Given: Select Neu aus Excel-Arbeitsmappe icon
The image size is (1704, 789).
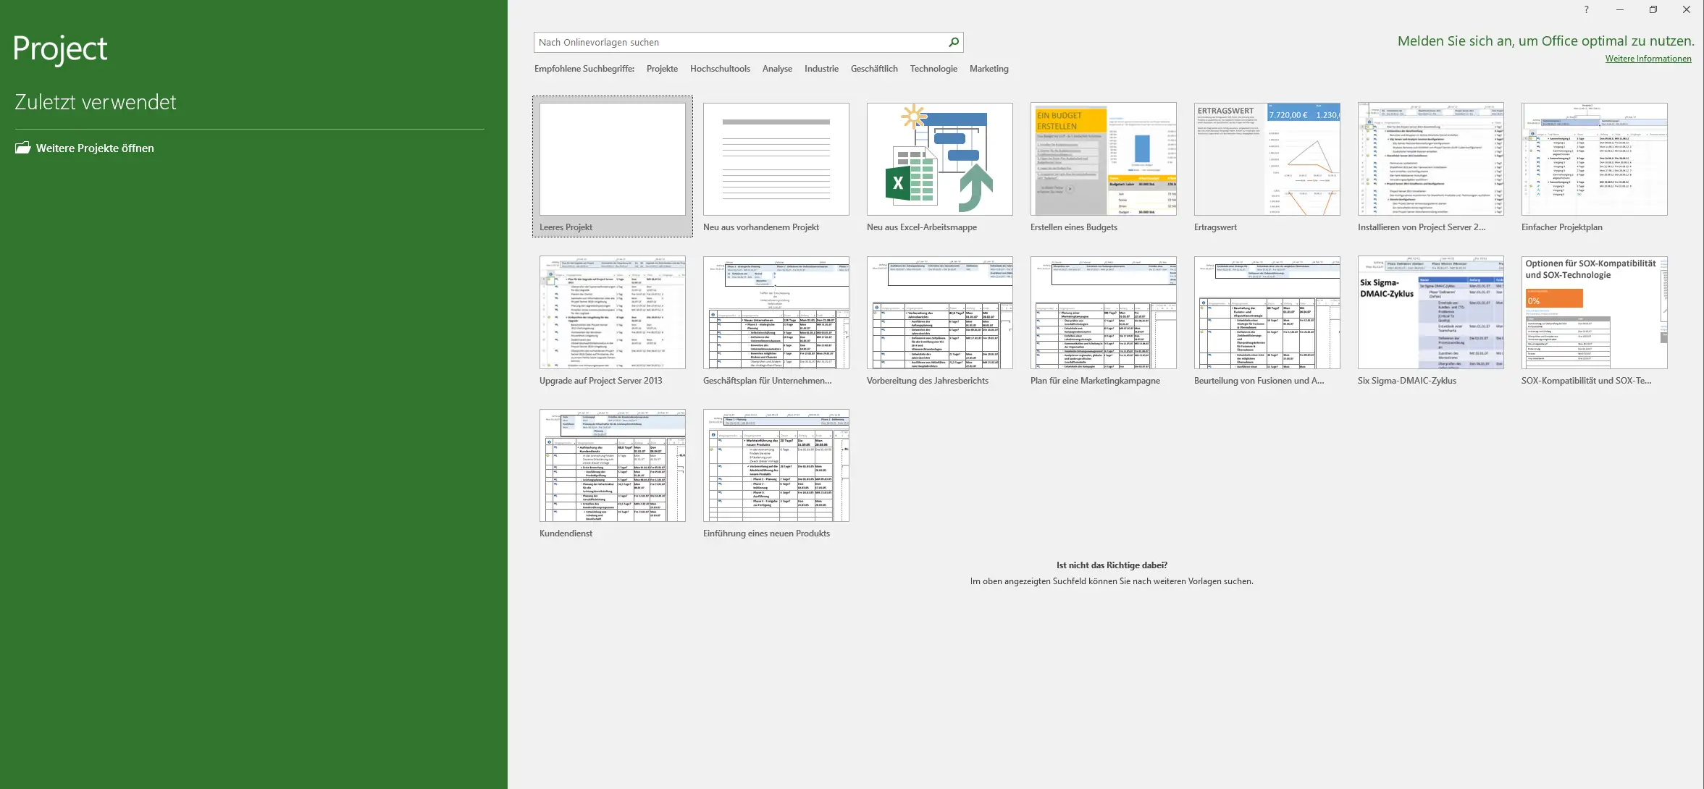Looking at the screenshot, I should pyautogui.click(x=939, y=159).
